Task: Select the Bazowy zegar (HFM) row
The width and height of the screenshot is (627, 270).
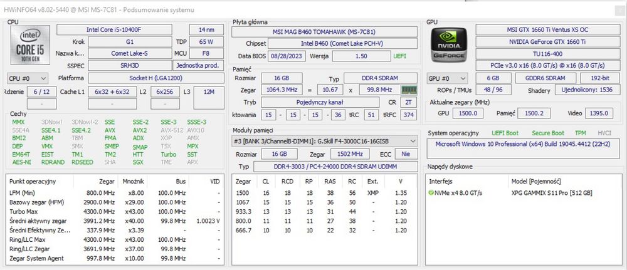Action: click(x=114, y=202)
